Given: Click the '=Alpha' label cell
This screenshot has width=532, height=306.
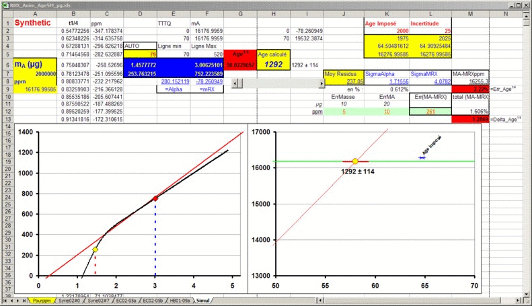Looking at the screenshot, I should coord(174,89).
